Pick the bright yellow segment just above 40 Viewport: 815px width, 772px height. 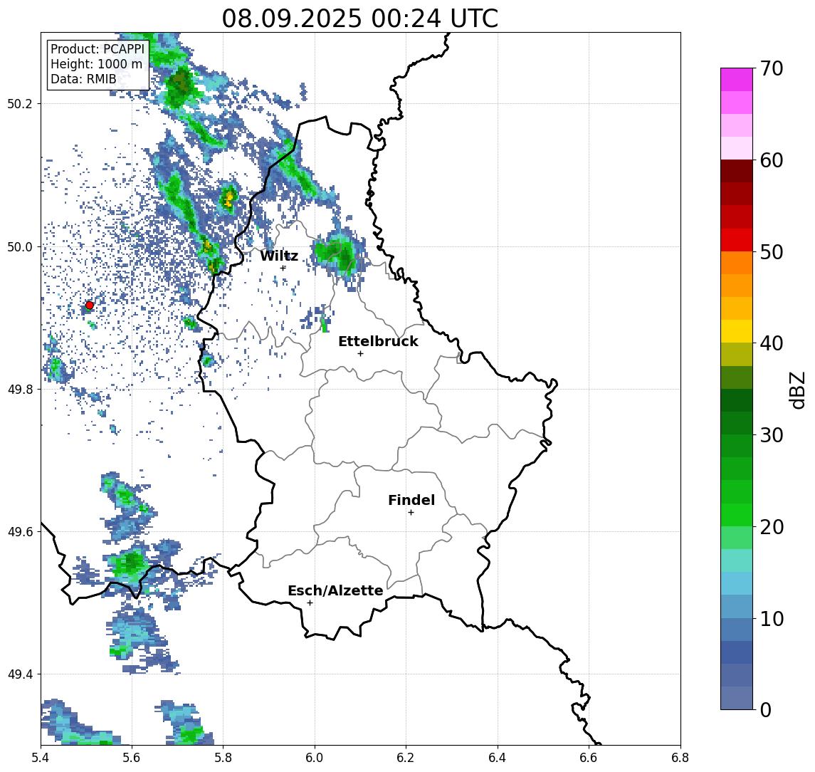(x=737, y=331)
